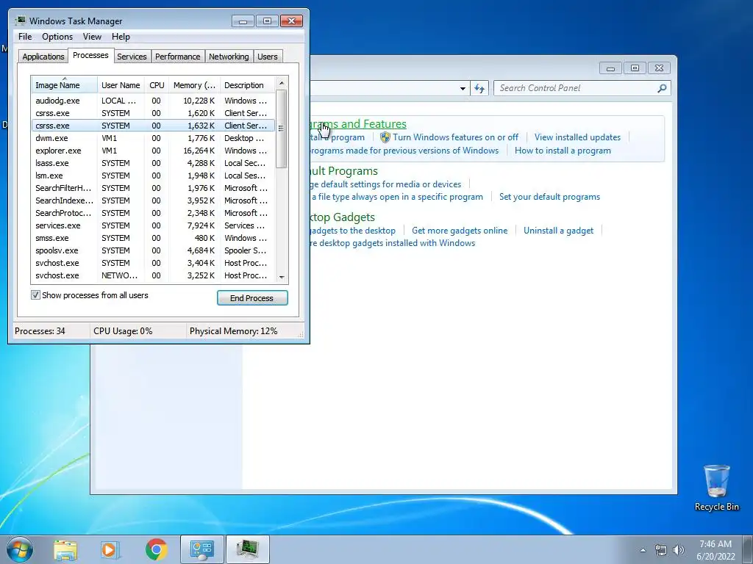Switch to the Services tab
753x564 pixels.
(x=132, y=57)
